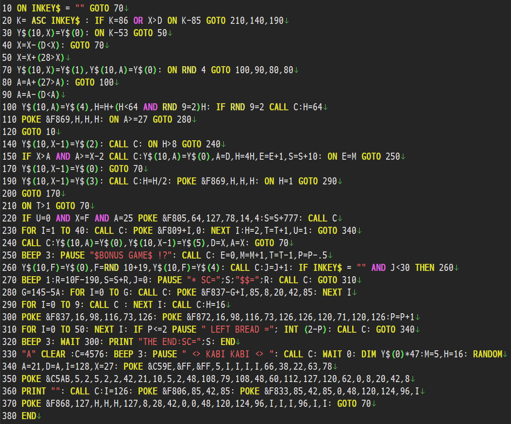Select the "A" label string in line 330

(x=29, y=354)
